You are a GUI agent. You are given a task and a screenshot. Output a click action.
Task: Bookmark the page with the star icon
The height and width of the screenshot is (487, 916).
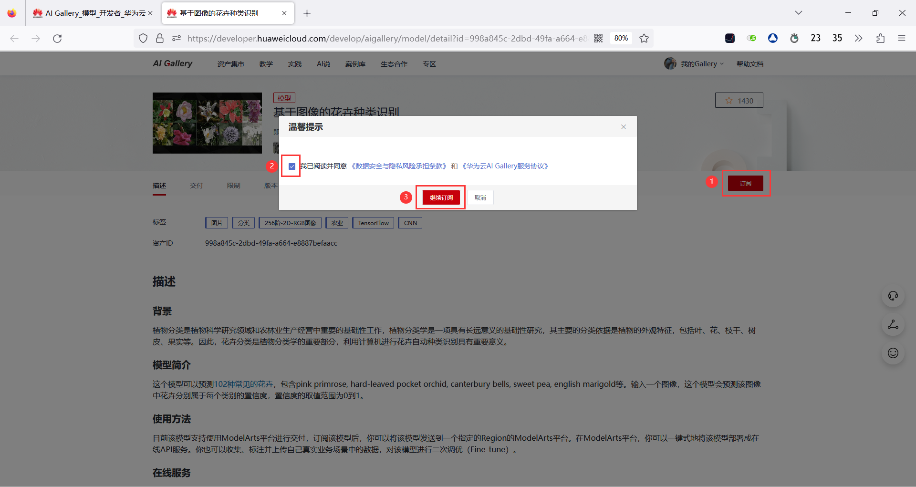point(644,38)
